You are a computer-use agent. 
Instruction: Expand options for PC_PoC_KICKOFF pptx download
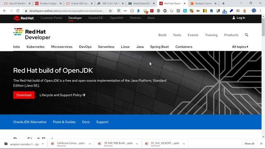pos(184,144)
